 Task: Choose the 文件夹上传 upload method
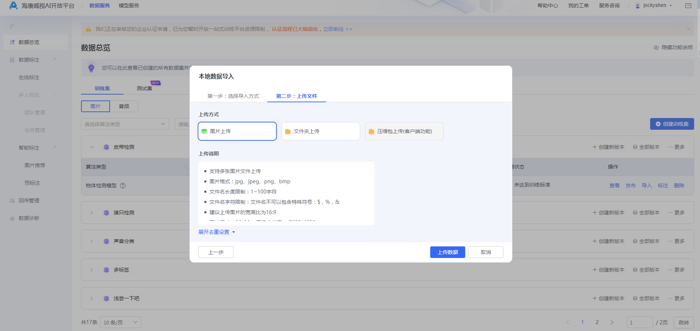[320, 131]
